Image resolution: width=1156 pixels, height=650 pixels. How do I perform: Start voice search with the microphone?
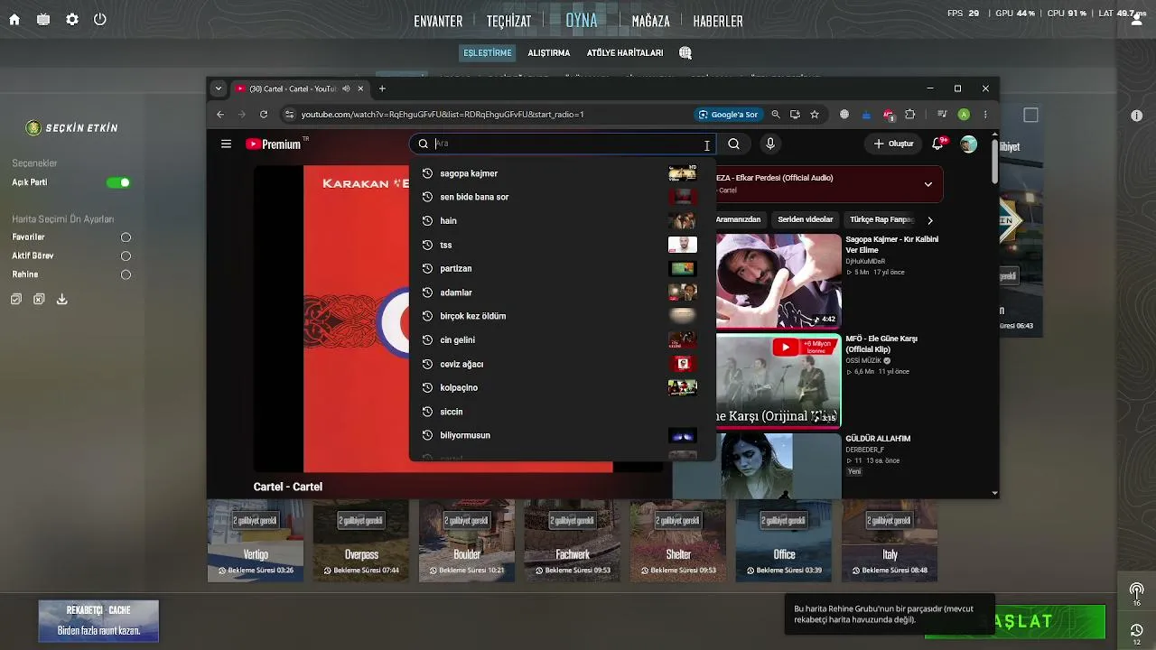tap(770, 144)
